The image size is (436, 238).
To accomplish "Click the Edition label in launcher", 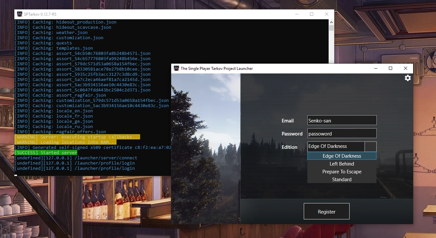I will pos(289,147).
